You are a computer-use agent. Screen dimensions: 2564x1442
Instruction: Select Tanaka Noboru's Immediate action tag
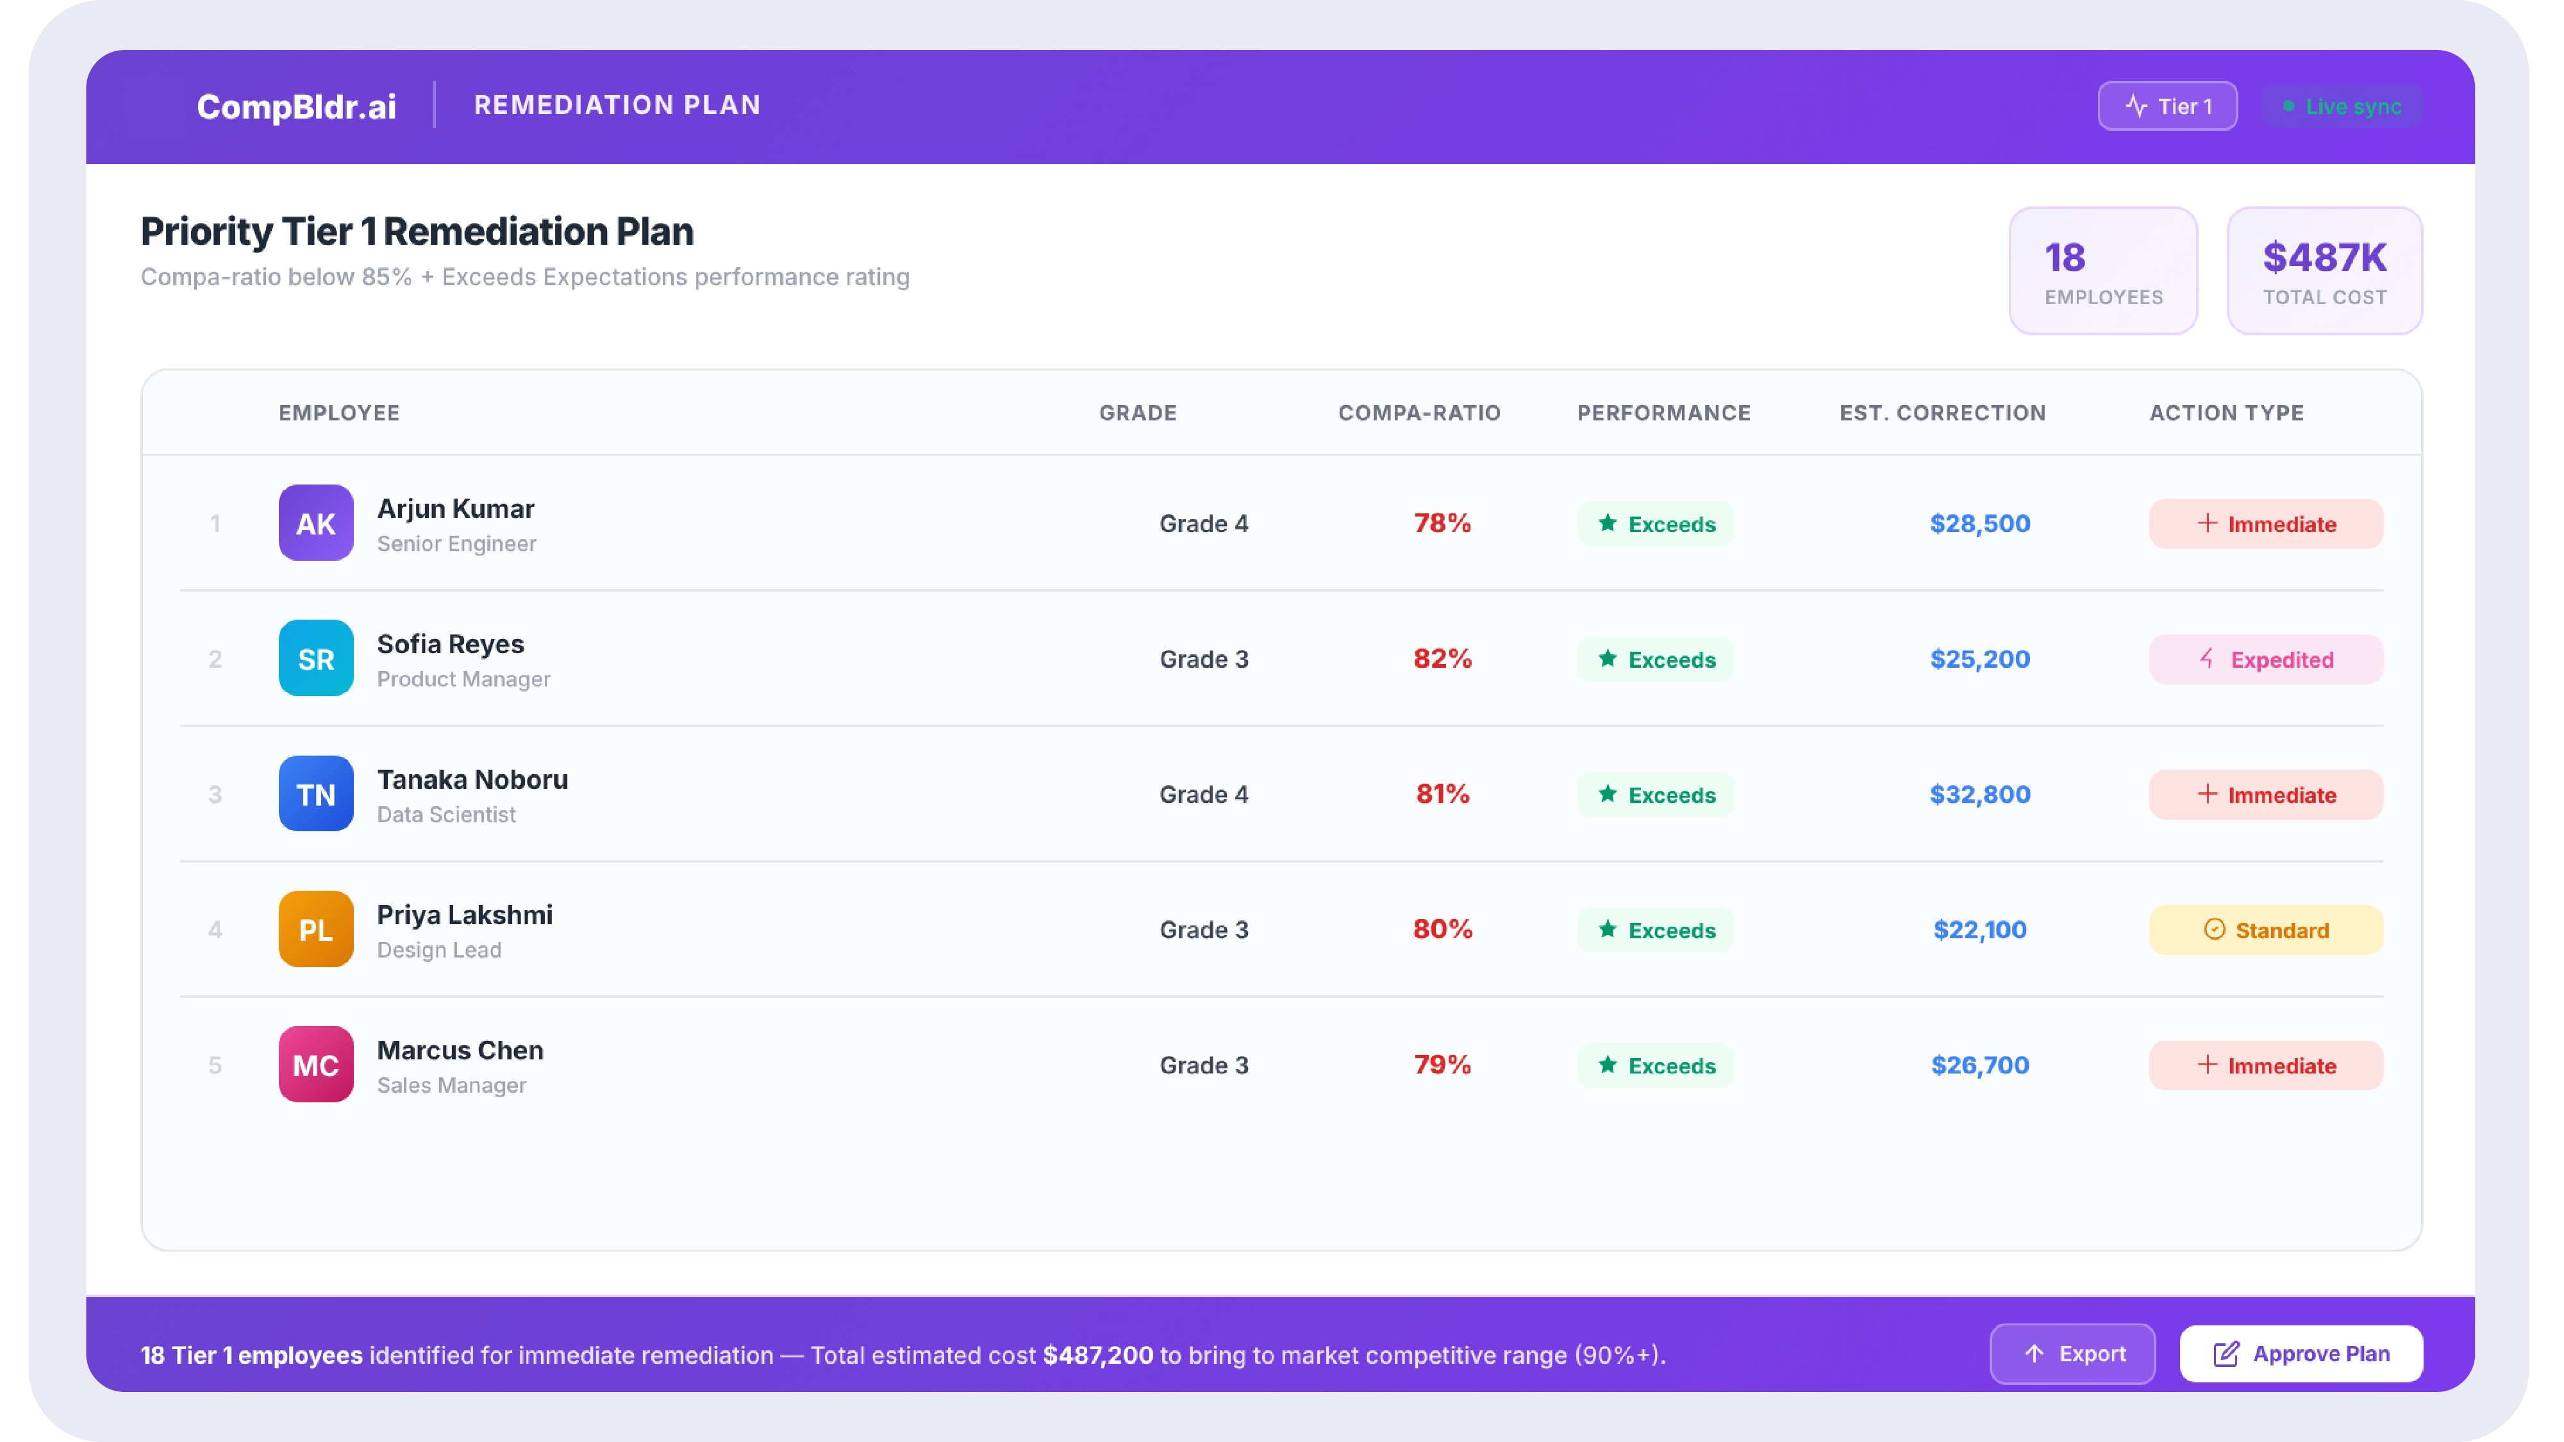[2265, 794]
